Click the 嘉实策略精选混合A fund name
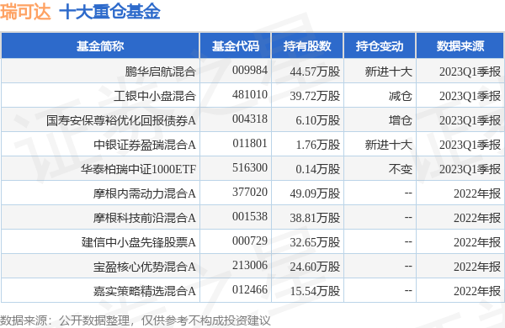The image size is (505, 328). coord(144,291)
